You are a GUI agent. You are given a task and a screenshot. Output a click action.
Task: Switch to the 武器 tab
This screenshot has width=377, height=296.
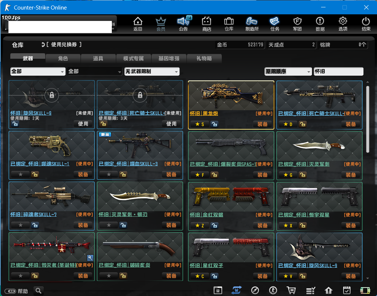[28, 58]
